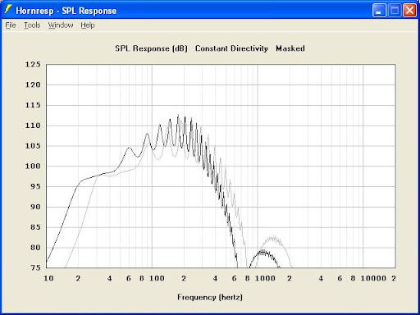Click the 85 value on dB axis
This screenshot has width=420, height=315.
[x=35, y=227]
